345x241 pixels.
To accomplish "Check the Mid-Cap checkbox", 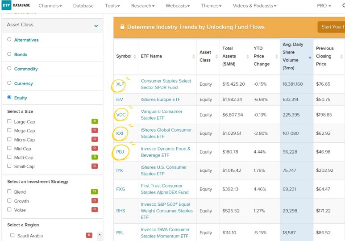I will click(9, 148).
